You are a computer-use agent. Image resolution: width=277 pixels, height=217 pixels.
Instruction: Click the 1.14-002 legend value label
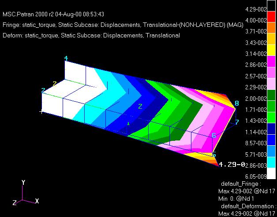[256, 132]
